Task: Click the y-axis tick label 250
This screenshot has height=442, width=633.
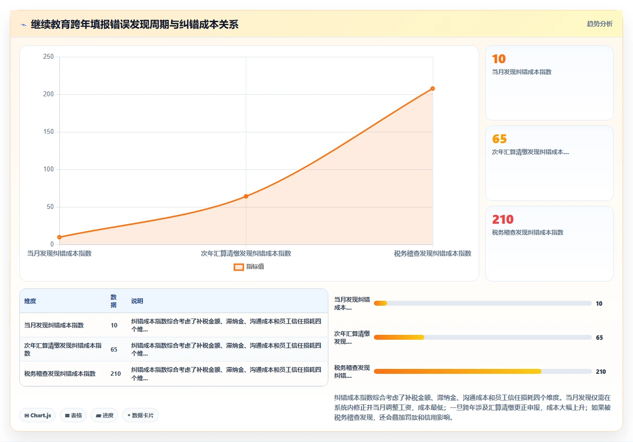Action: pos(48,57)
